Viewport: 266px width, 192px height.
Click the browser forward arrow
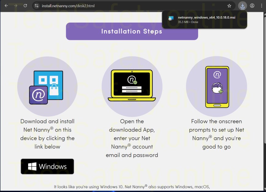pos(16,5)
